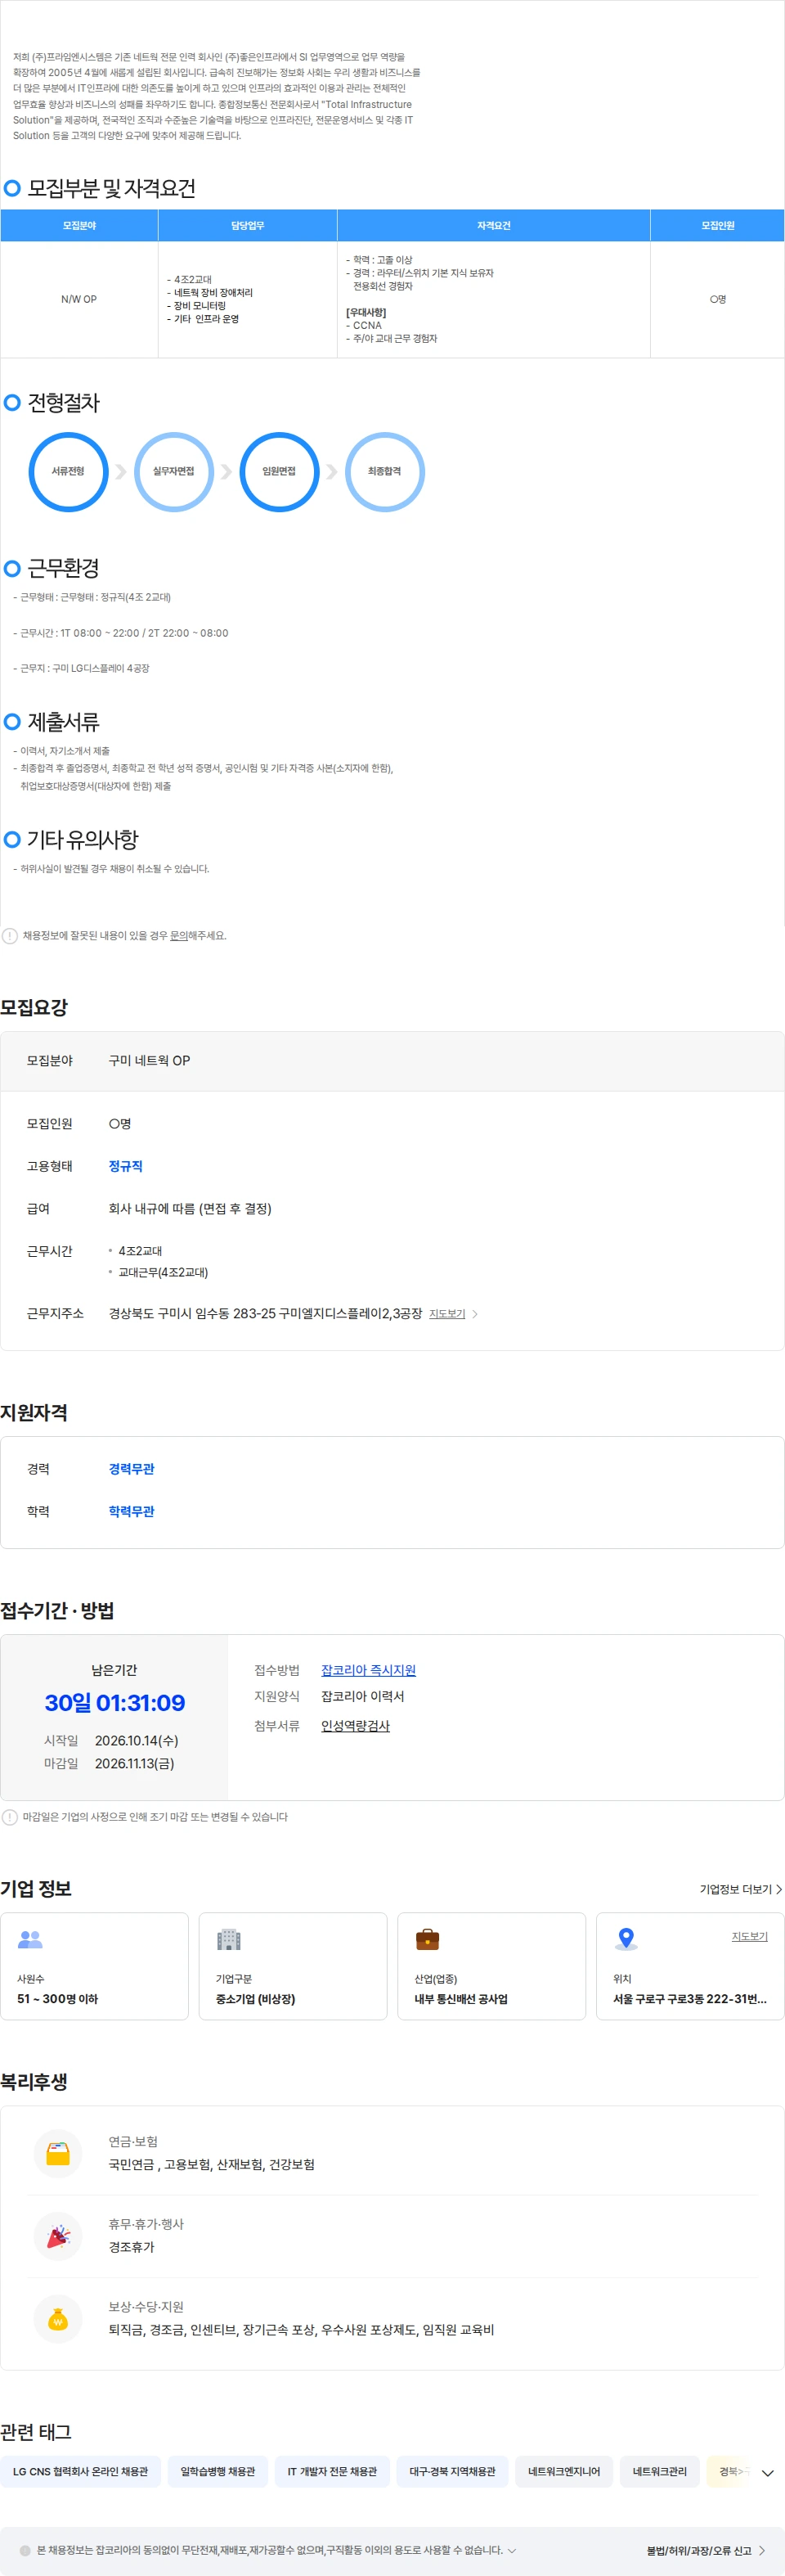Click the 서류전형 step circle
The width and height of the screenshot is (785, 2576).
tap(68, 471)
